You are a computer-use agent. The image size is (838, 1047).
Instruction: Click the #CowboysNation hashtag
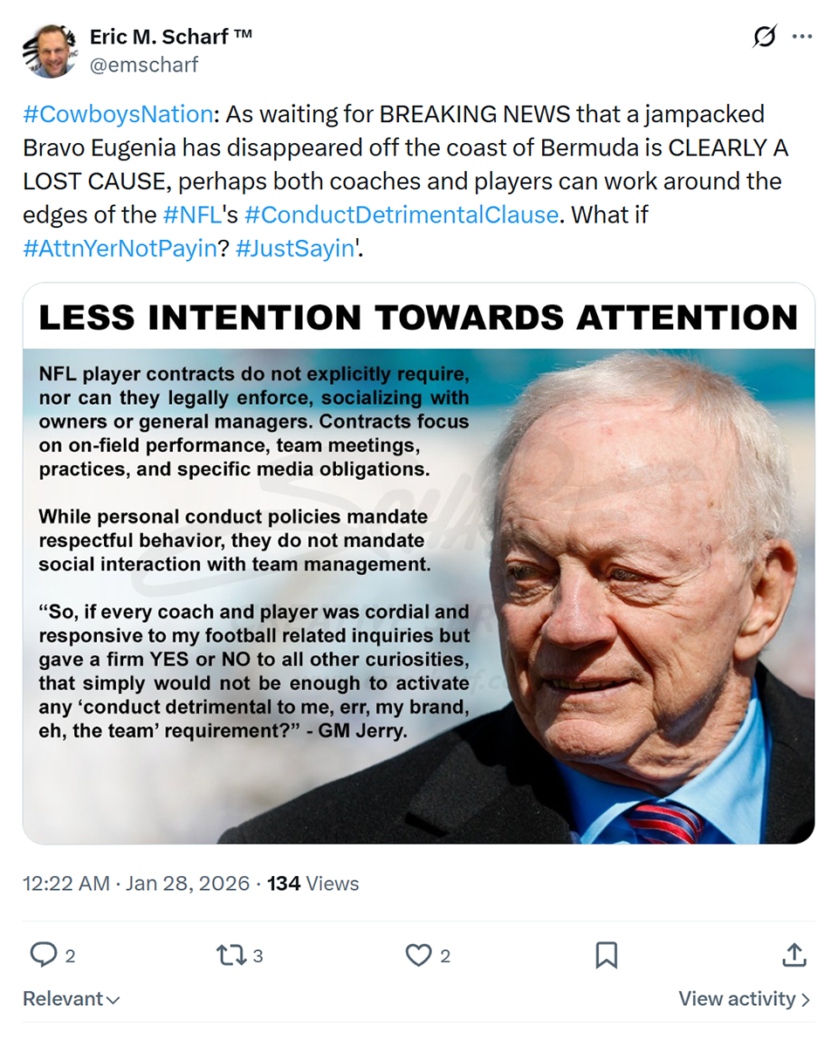[118, 114]
